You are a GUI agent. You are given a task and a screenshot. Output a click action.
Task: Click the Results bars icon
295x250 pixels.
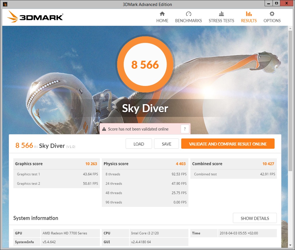tap(249, 14)
